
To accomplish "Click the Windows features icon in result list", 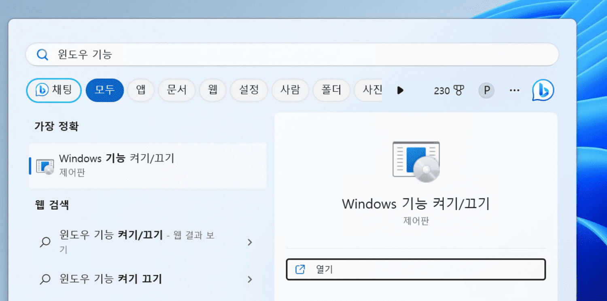I will pyautogui.click(x=45, y=166).
